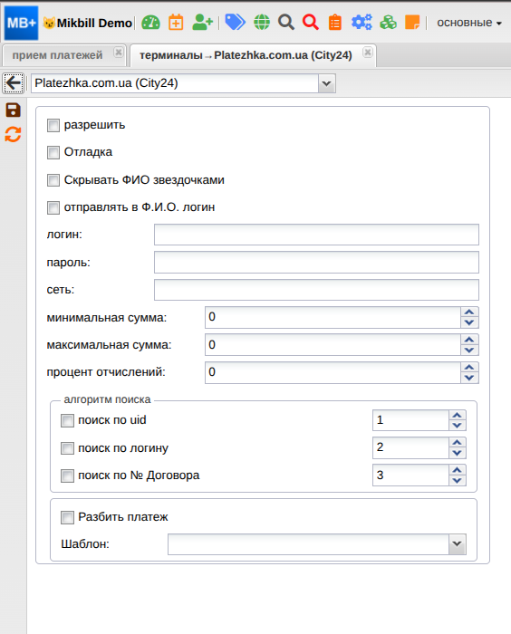Increase поиск по uid priority

click(458, 415)
